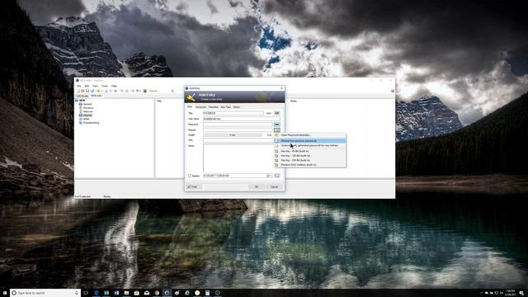Switch to the Properties tab
Image resolution: width=528 pixels, height=297 pixels.
pos(213,107)
